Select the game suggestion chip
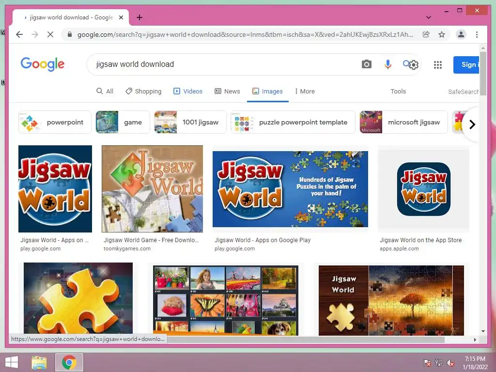496x372 pixels. 123,122
